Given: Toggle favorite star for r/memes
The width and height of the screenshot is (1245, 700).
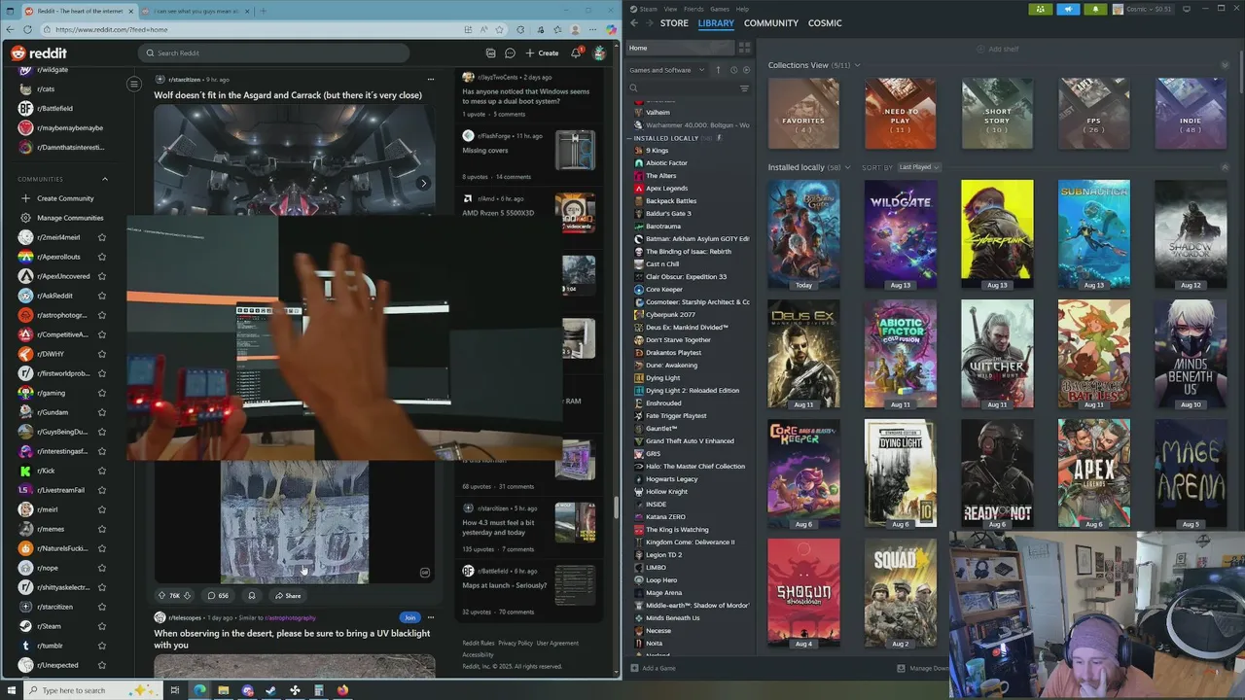Looking at the screenshot, I should coord(102,529).
